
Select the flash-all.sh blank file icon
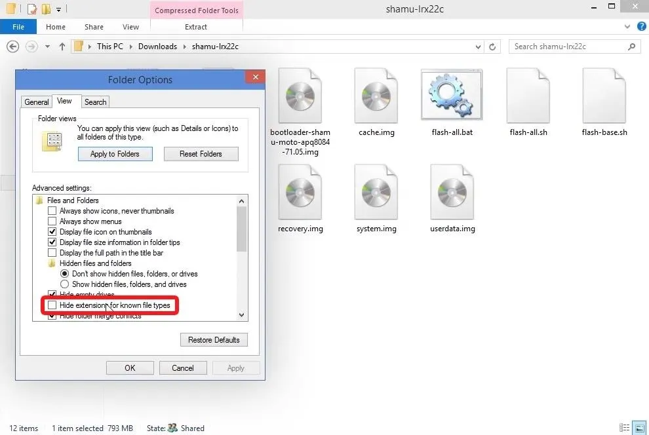528,96
